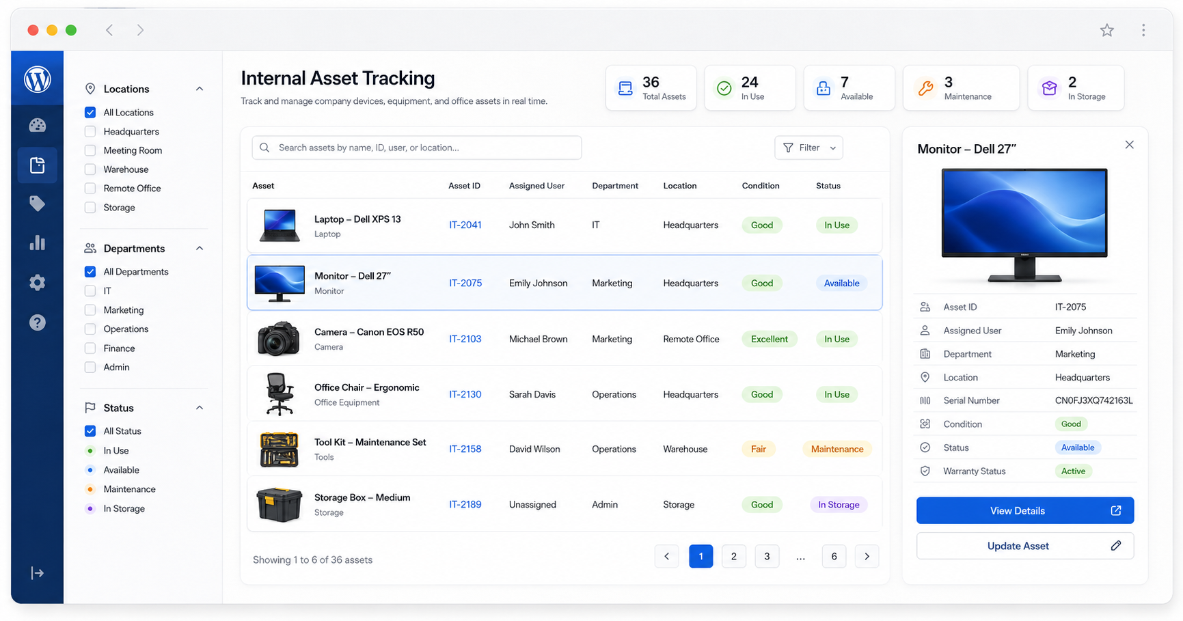Filter by the purple In Storage dot

click(x=90, y=508)
